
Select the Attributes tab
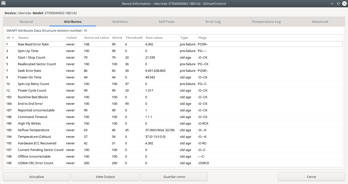73,22
